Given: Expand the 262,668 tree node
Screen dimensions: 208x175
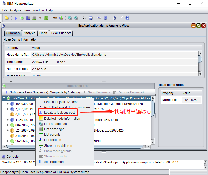Looking at the screenshot, I should coord(8,141).
